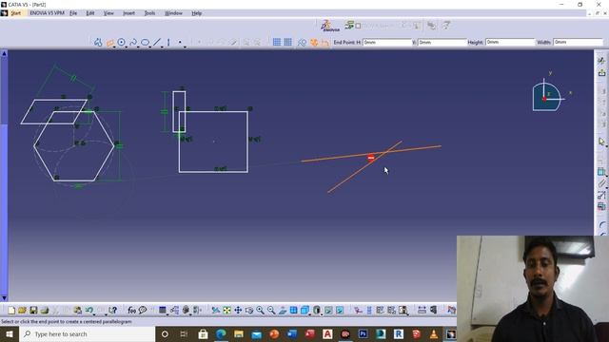Screen dimensions: 609x342
Task: Click the vertical scrollbar up arrow
Action: pos(4,53)
